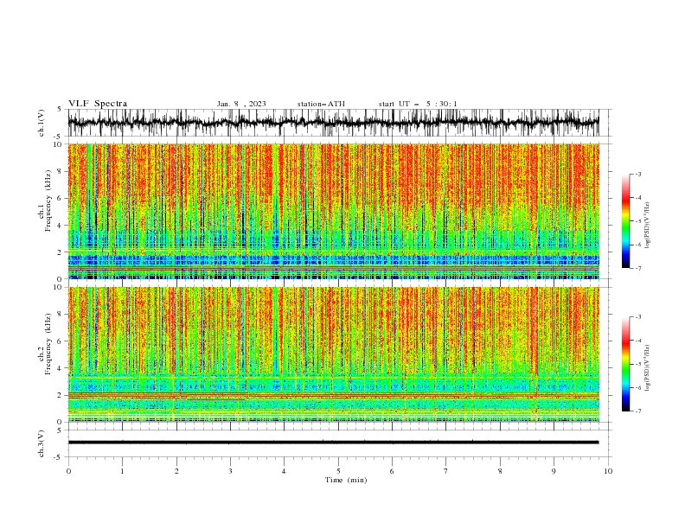Click time axis tick label "6"
685x529 pixels.
[392, 471]
